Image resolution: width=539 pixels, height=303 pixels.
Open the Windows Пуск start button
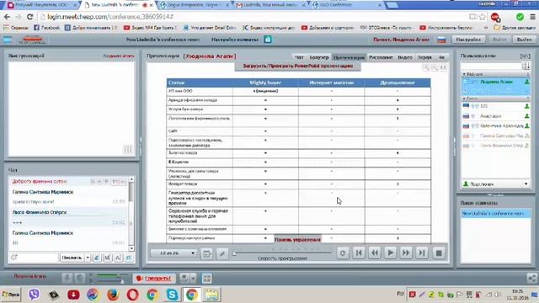point(11,295)
